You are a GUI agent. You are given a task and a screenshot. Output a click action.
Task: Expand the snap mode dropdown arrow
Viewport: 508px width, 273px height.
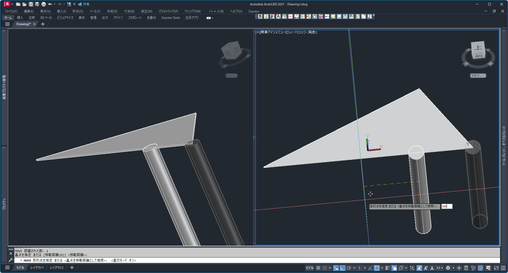(329, 268)
